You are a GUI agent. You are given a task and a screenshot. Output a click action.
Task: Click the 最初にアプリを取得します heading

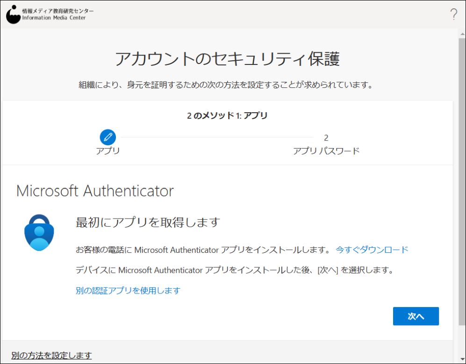[148, 222]
